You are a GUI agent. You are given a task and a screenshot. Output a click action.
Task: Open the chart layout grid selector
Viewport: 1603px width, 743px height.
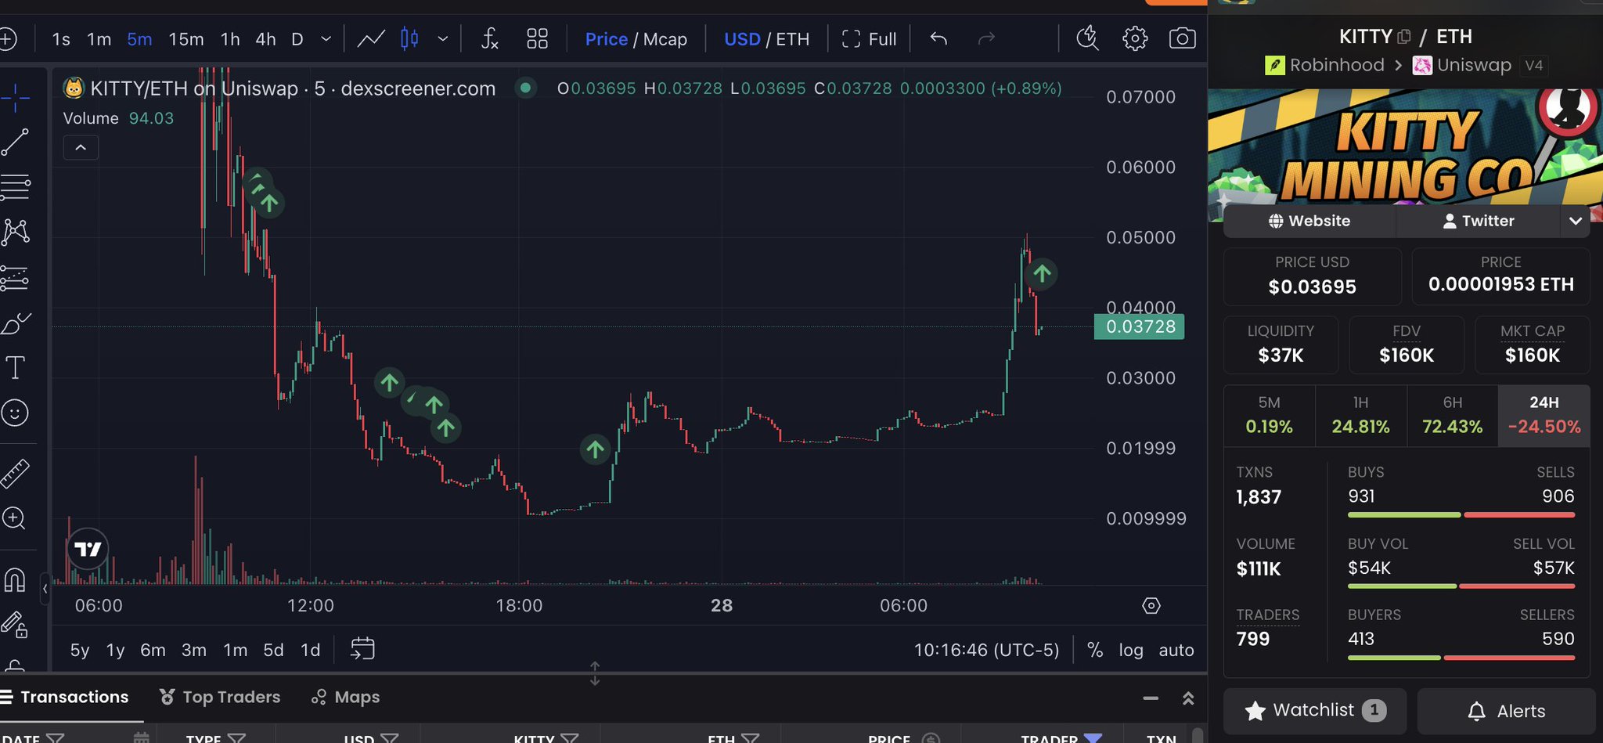pyautogui.click(x=537, y=38)
